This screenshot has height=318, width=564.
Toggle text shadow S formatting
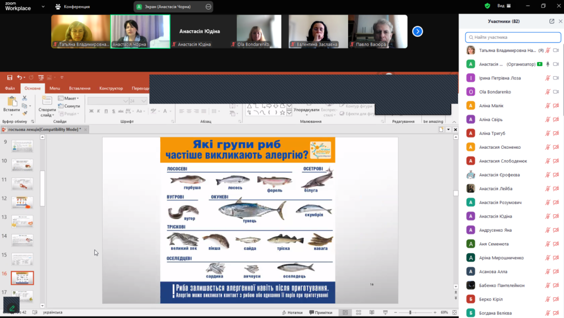[x=114, y=111]
